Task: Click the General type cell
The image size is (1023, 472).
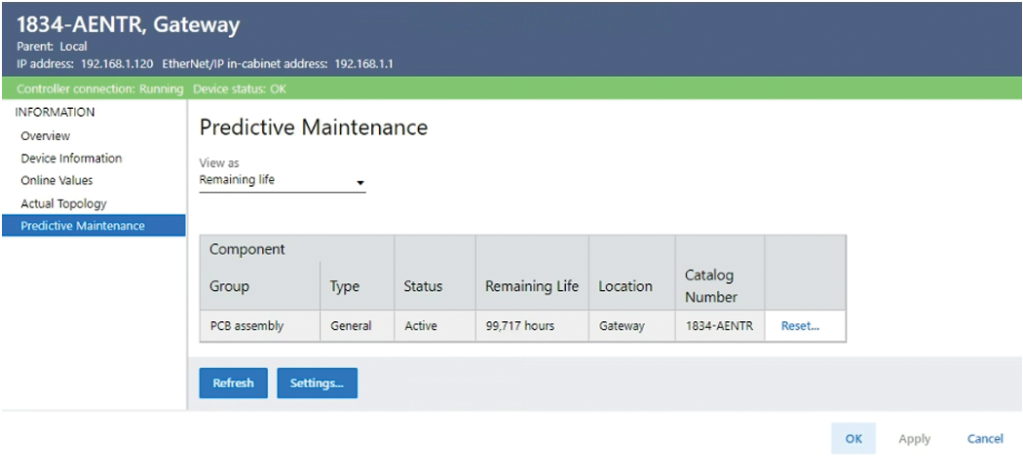Action: (357, 326)
